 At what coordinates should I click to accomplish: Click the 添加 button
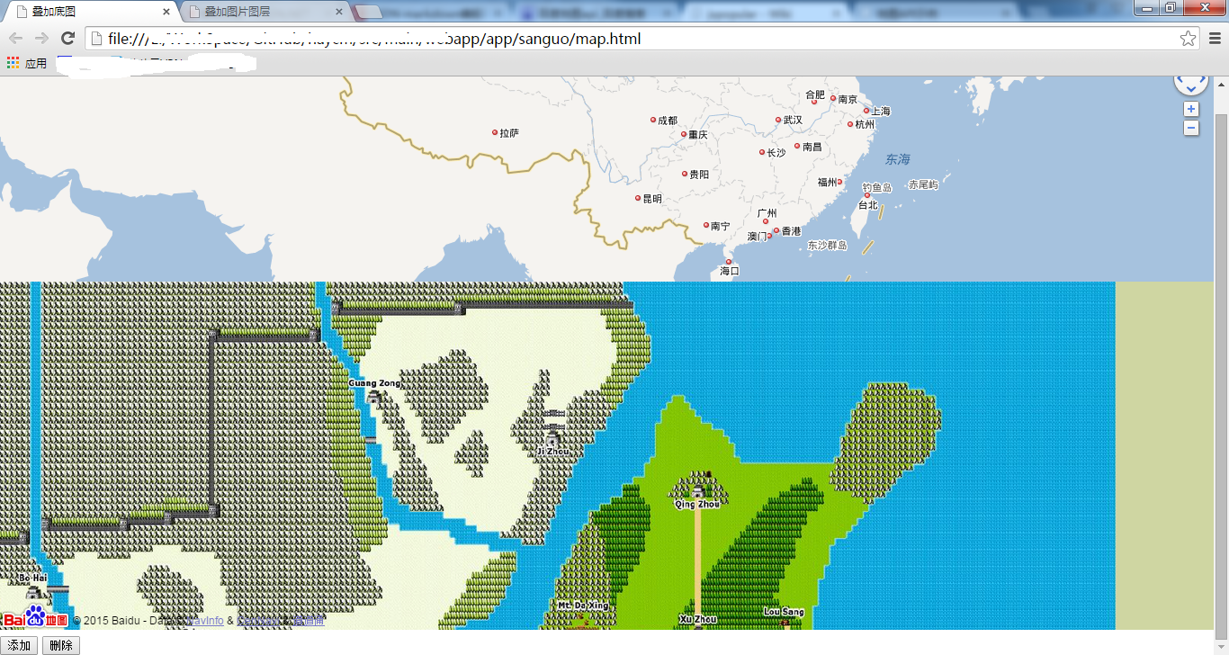[x=20, y=645]
